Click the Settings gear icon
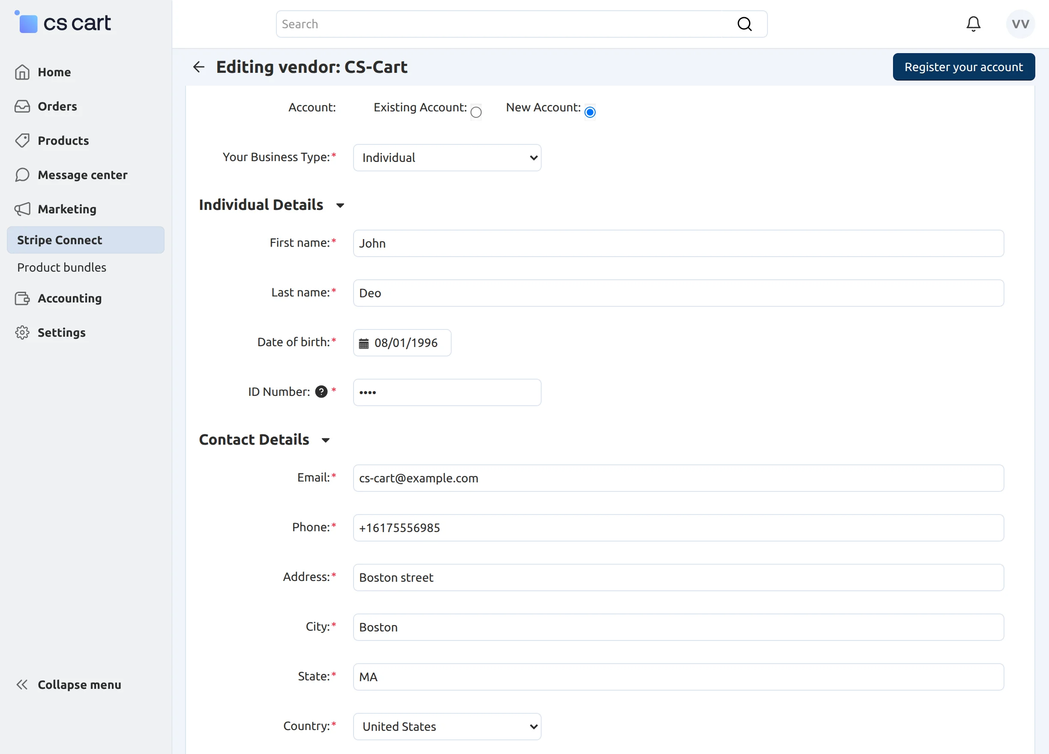The height and width of the screenshot is (754, 1049). (x=22, y=332)
